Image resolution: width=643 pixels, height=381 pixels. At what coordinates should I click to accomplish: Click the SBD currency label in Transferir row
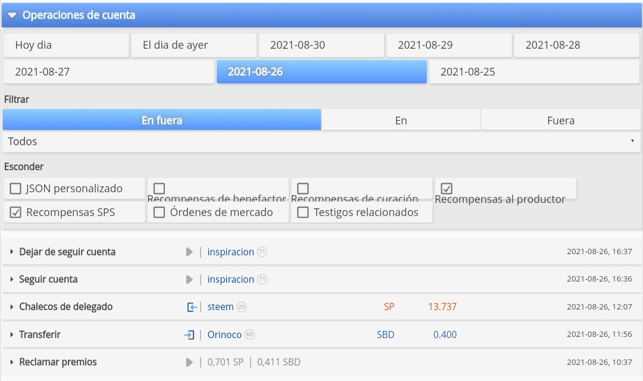tap(385, 335)
